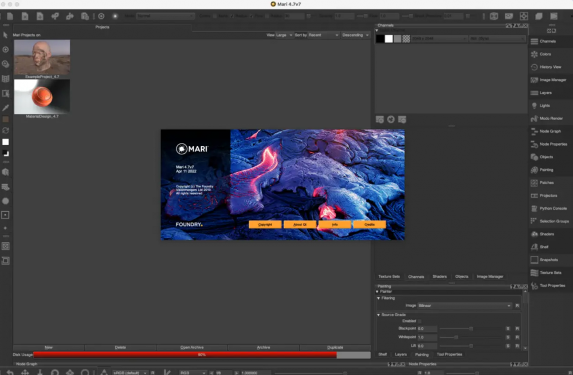The image size is (573, 375).
Task: Open the sRGB (default) colorspace dropdown
Action: (x=129, y=373)
